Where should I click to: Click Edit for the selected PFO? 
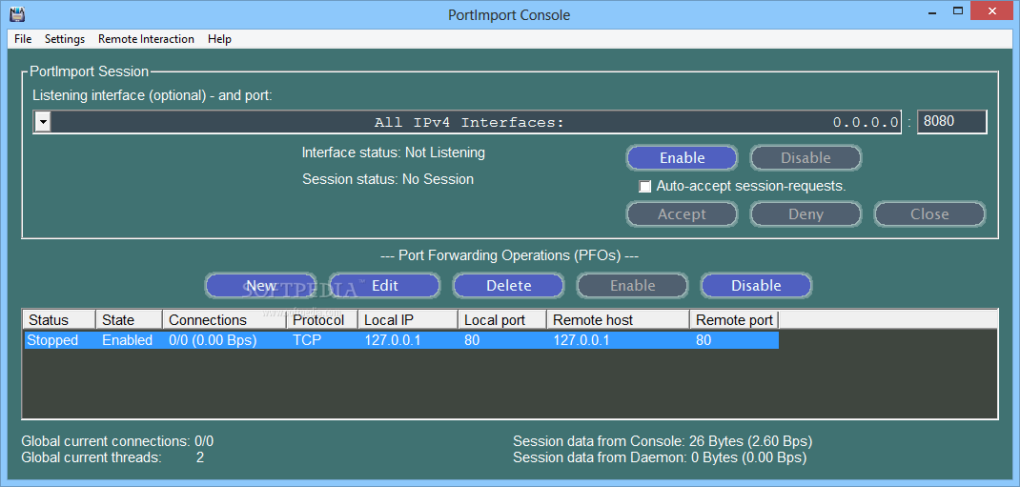(384, 286)
